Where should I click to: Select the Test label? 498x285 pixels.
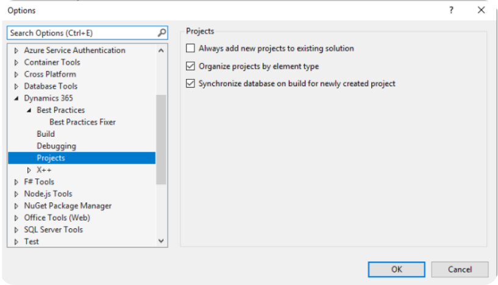click(x=32, y=242)
